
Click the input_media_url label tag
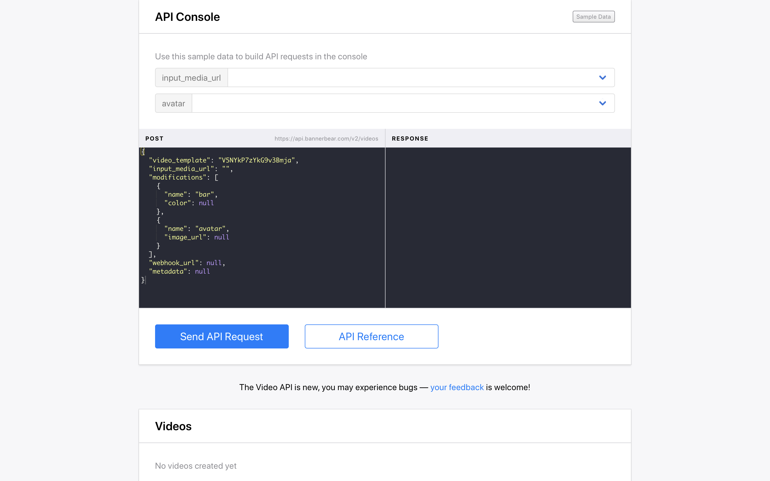(191, 77)
